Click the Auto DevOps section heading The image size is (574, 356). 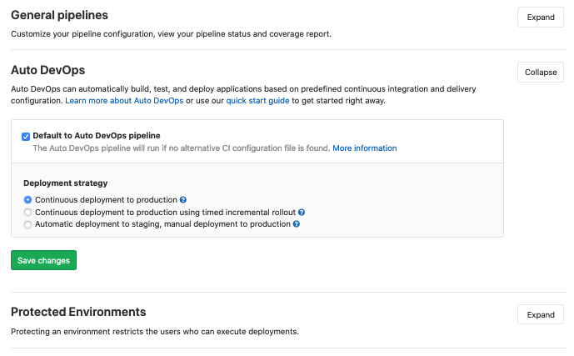point(47,70)
